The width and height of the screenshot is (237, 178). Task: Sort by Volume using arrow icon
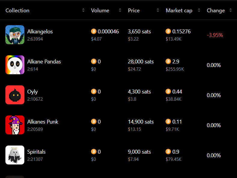coord(120,10)
